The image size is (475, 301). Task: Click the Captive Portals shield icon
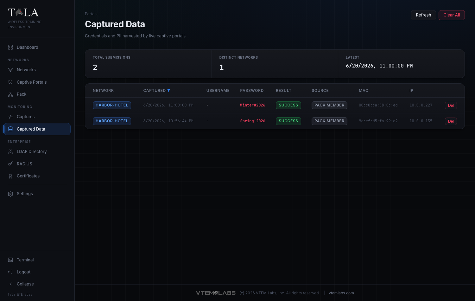click(10, 82)
